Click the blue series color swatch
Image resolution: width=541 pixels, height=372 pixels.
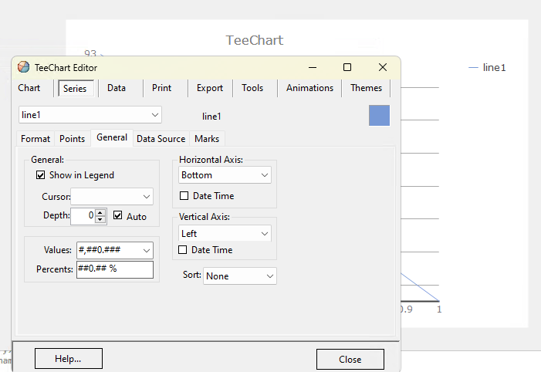379,115
